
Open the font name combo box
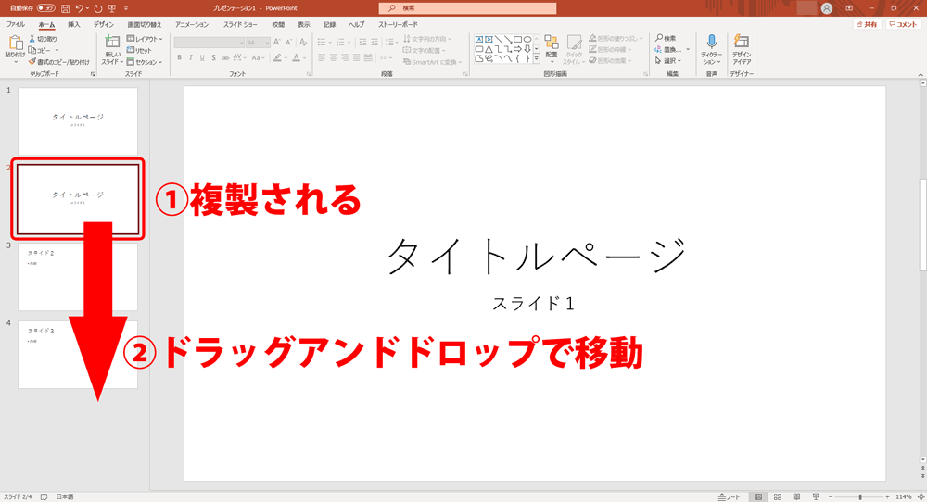pyautogui.click(x=209, y=43)
